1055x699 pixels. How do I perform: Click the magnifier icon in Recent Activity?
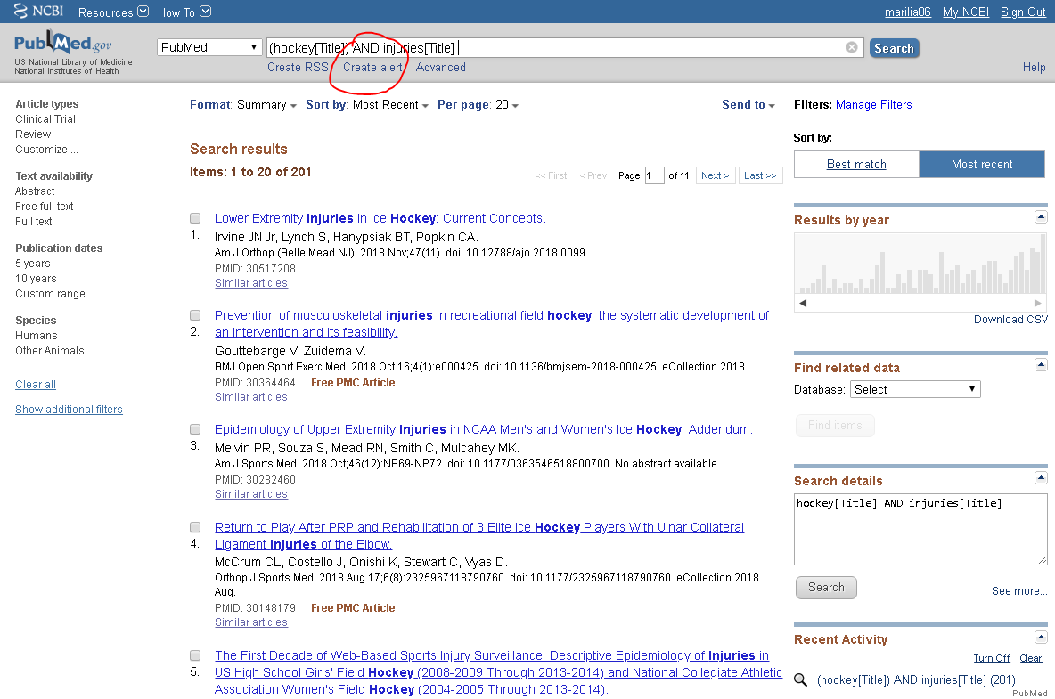pos(801,679)
